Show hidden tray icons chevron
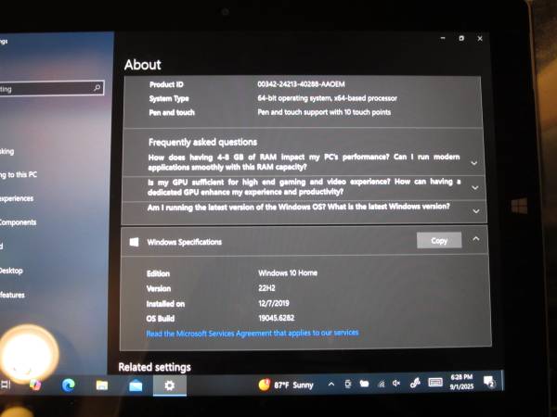The image size is (557, 417). (x=332, y=384)
